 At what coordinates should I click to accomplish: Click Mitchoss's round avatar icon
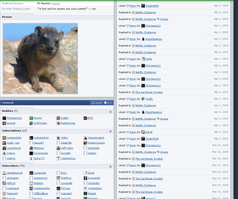31,148
